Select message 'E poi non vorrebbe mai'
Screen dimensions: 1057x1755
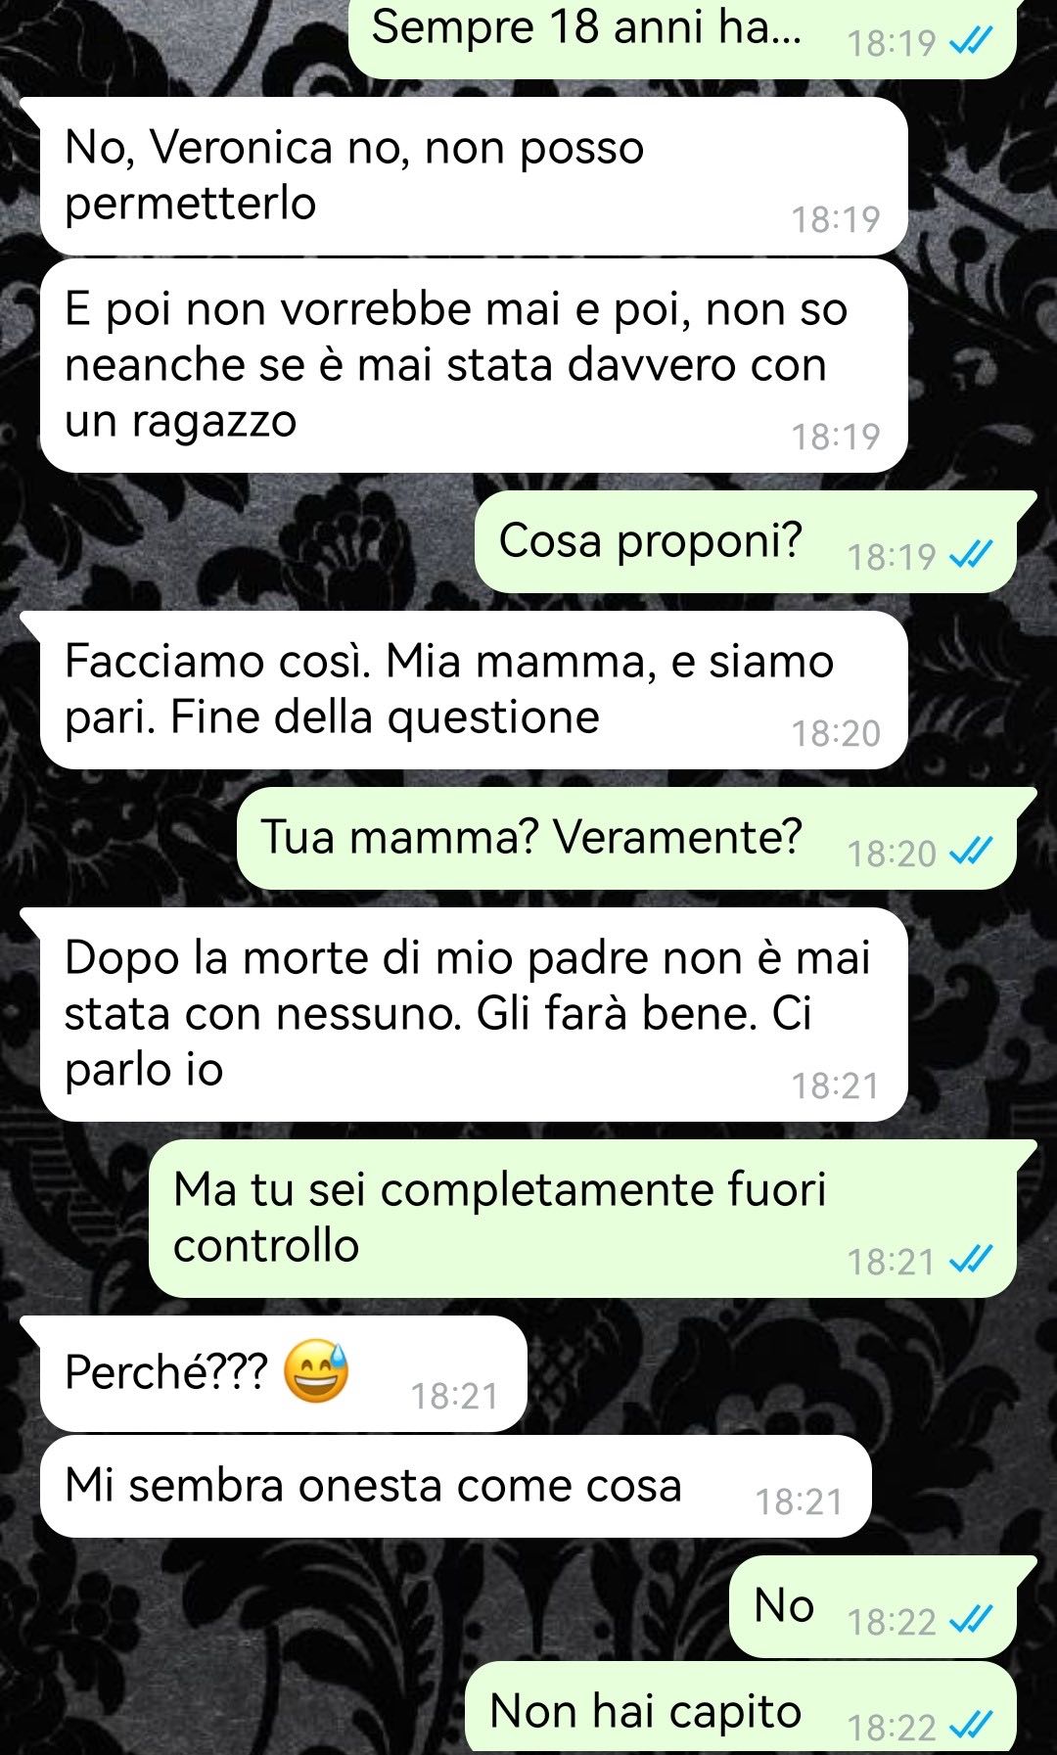[x=474, y=365]
